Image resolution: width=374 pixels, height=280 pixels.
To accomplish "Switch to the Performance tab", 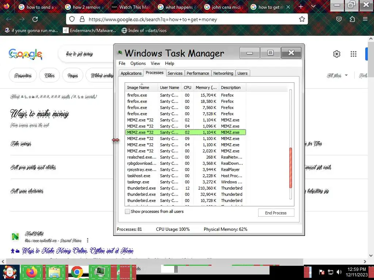I will (x=198, y=73).
